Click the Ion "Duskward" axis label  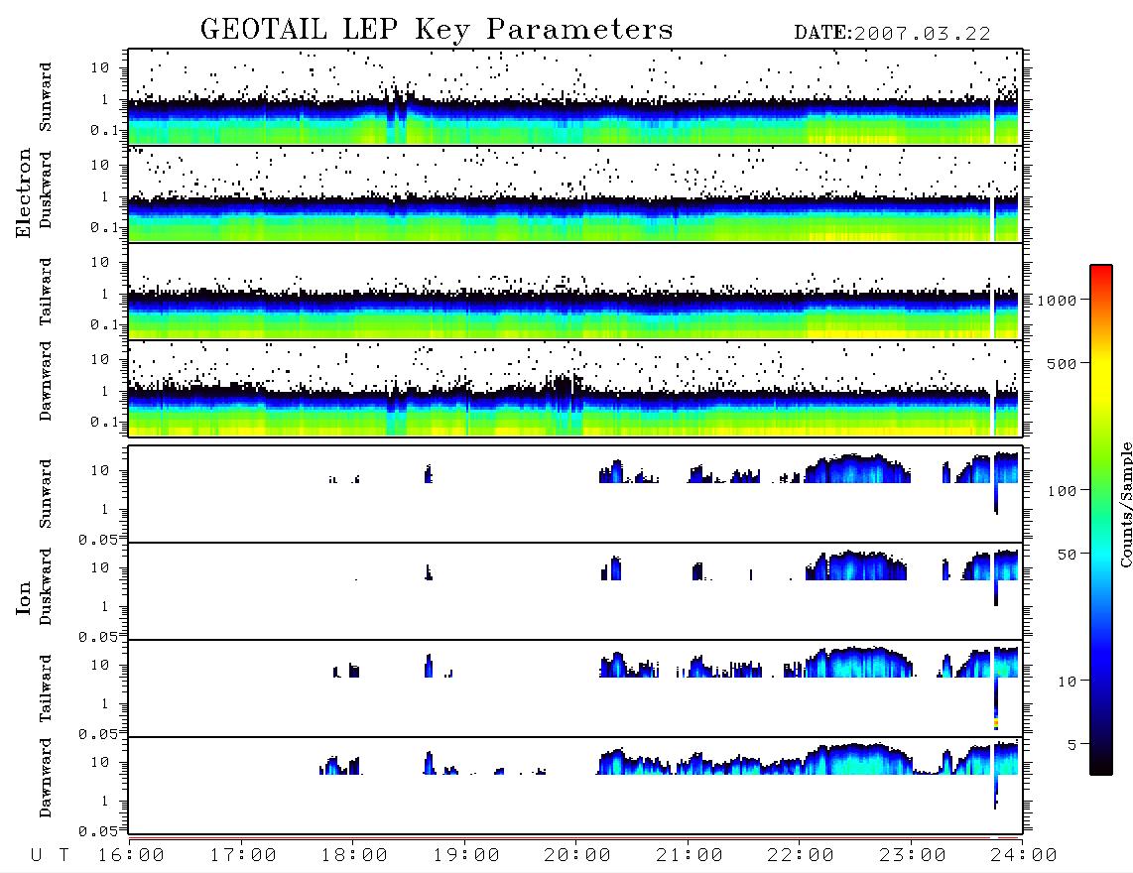pyautogui.click(x=46, y=587)
